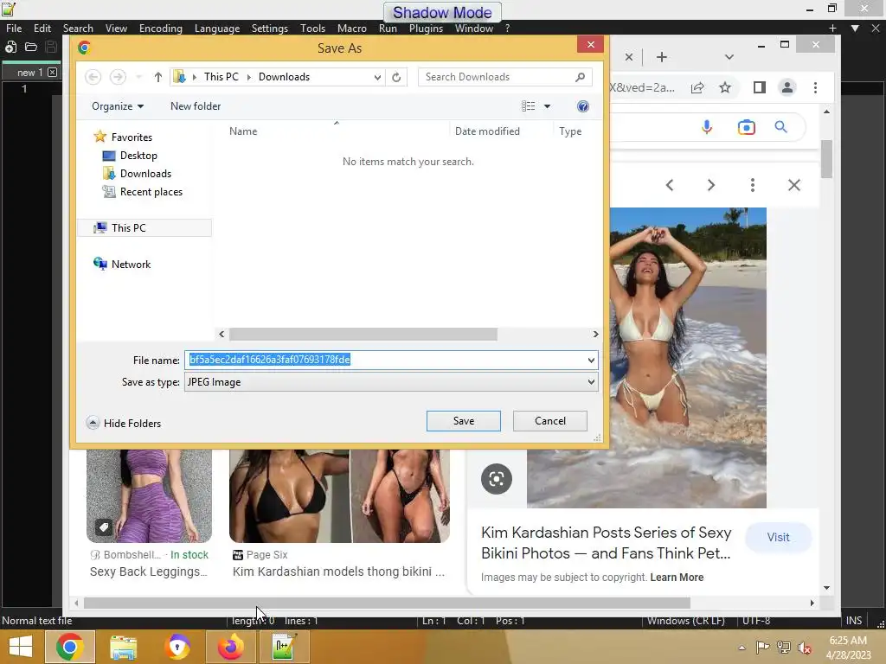Expand the File name history dropdown arrow

pyautogui.click(x=591, y=360)
